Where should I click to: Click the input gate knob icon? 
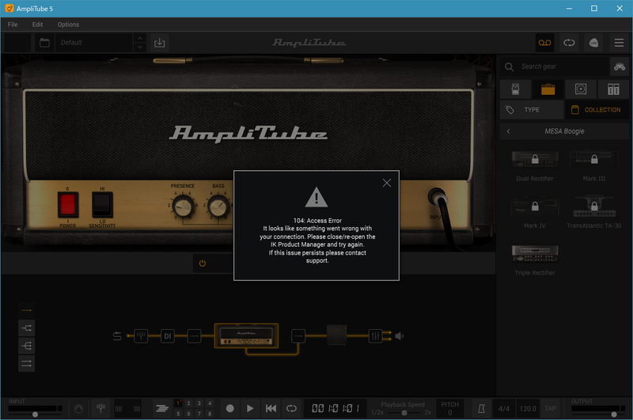[78, 409]
